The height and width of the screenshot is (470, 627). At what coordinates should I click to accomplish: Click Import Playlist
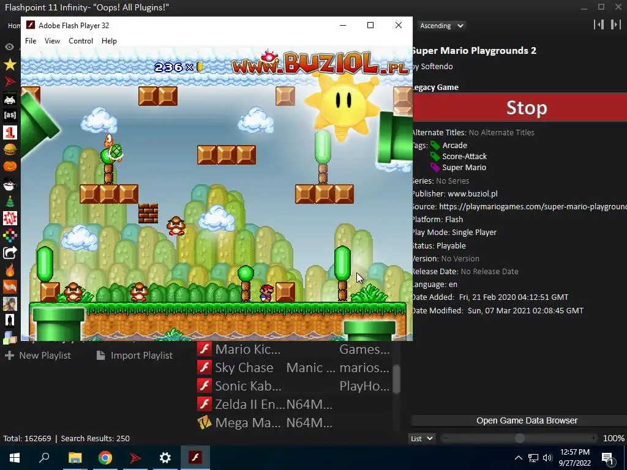[x=135, y=356]
